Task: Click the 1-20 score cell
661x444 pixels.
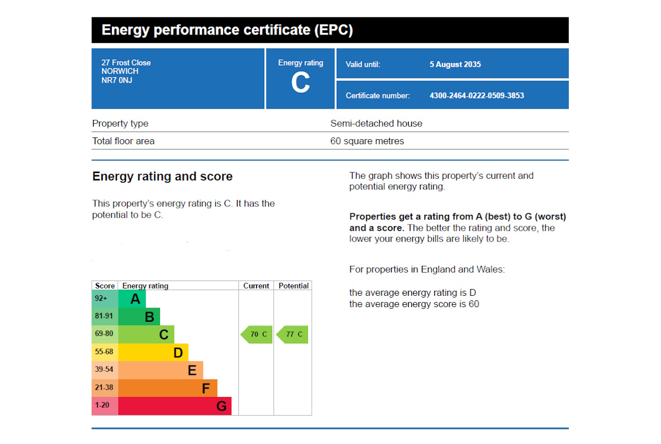Action: (105, 406)
